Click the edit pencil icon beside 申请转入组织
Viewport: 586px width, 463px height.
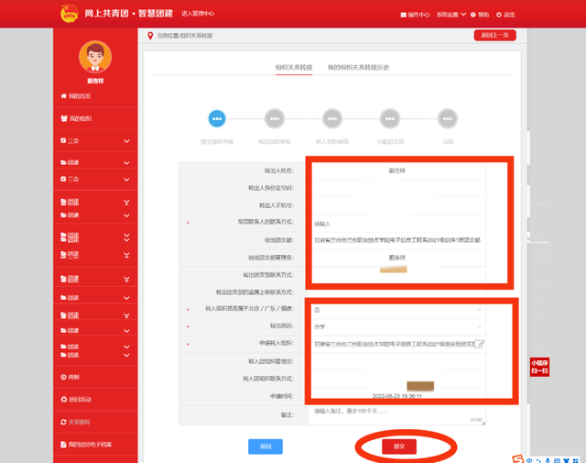click(480, 344)
